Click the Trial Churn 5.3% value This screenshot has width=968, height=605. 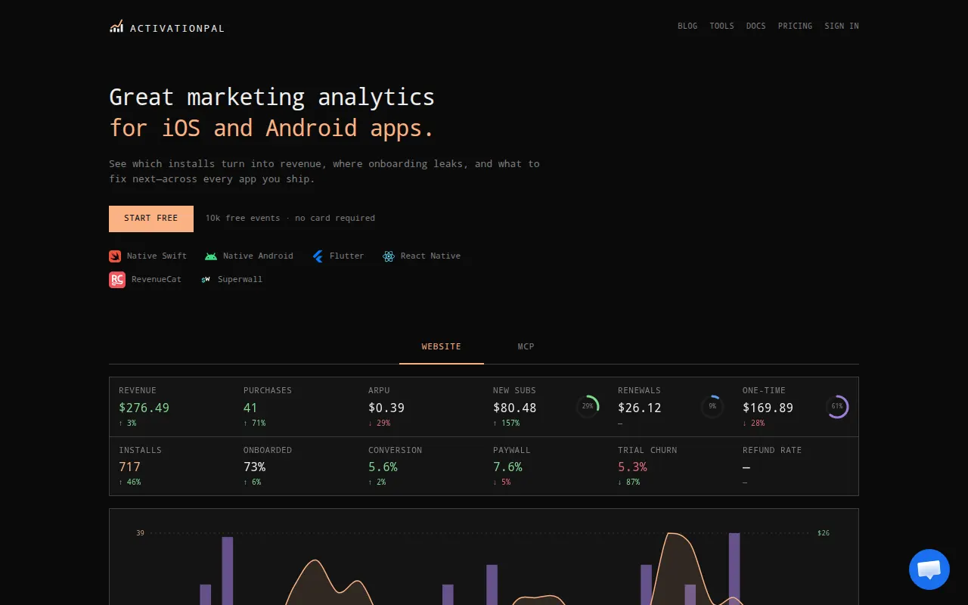tap(632, 467)
